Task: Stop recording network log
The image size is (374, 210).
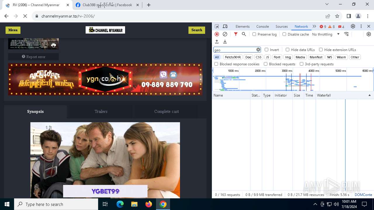Action: tap(217, 34)
